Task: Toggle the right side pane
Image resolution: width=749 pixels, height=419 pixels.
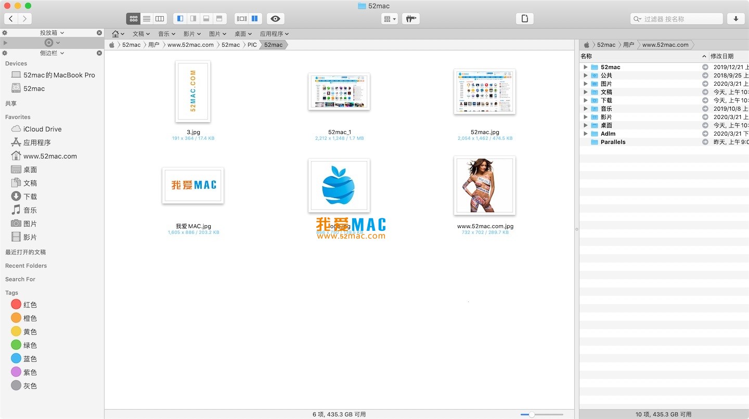Action: pos(193,19)
